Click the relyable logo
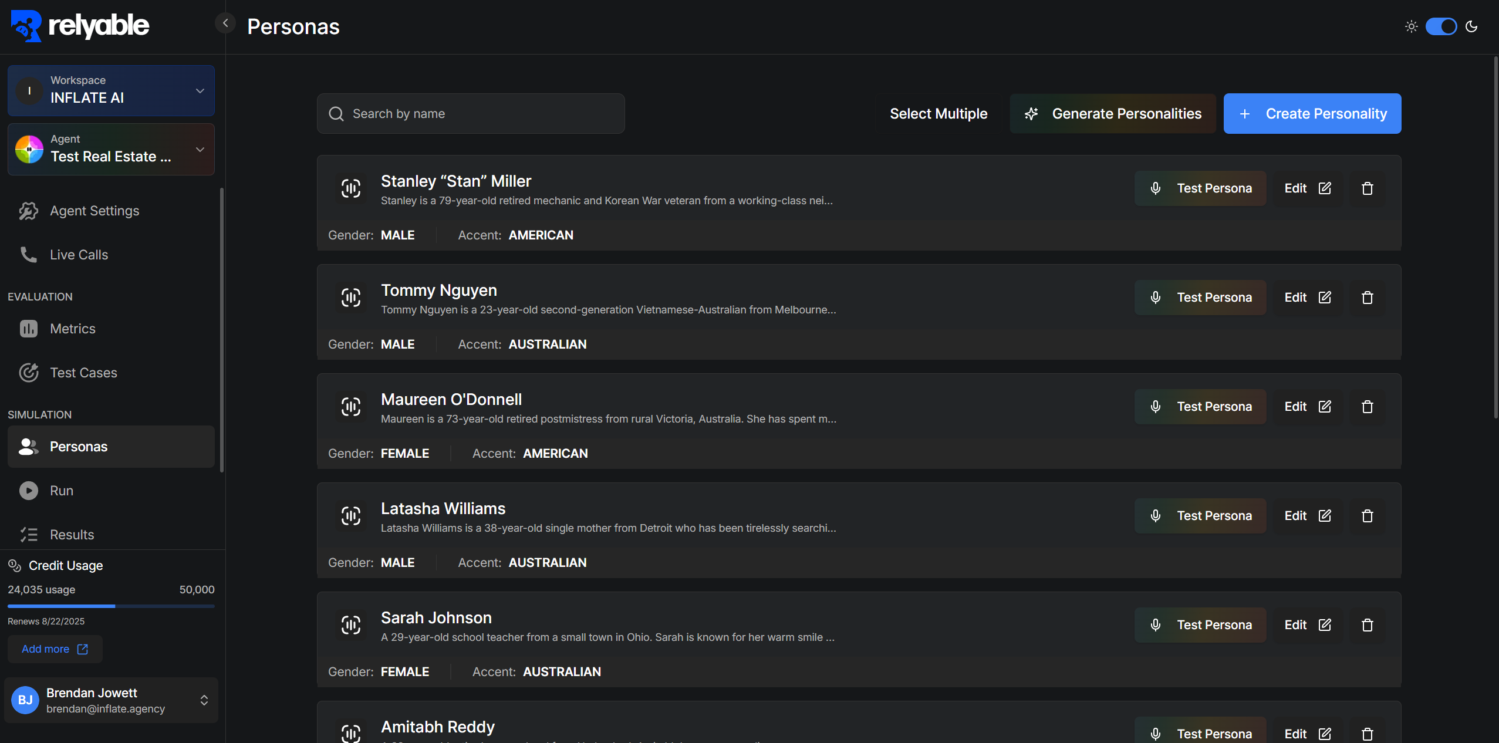The height and width of the screenshot is (743, 1499). [80, 26]
